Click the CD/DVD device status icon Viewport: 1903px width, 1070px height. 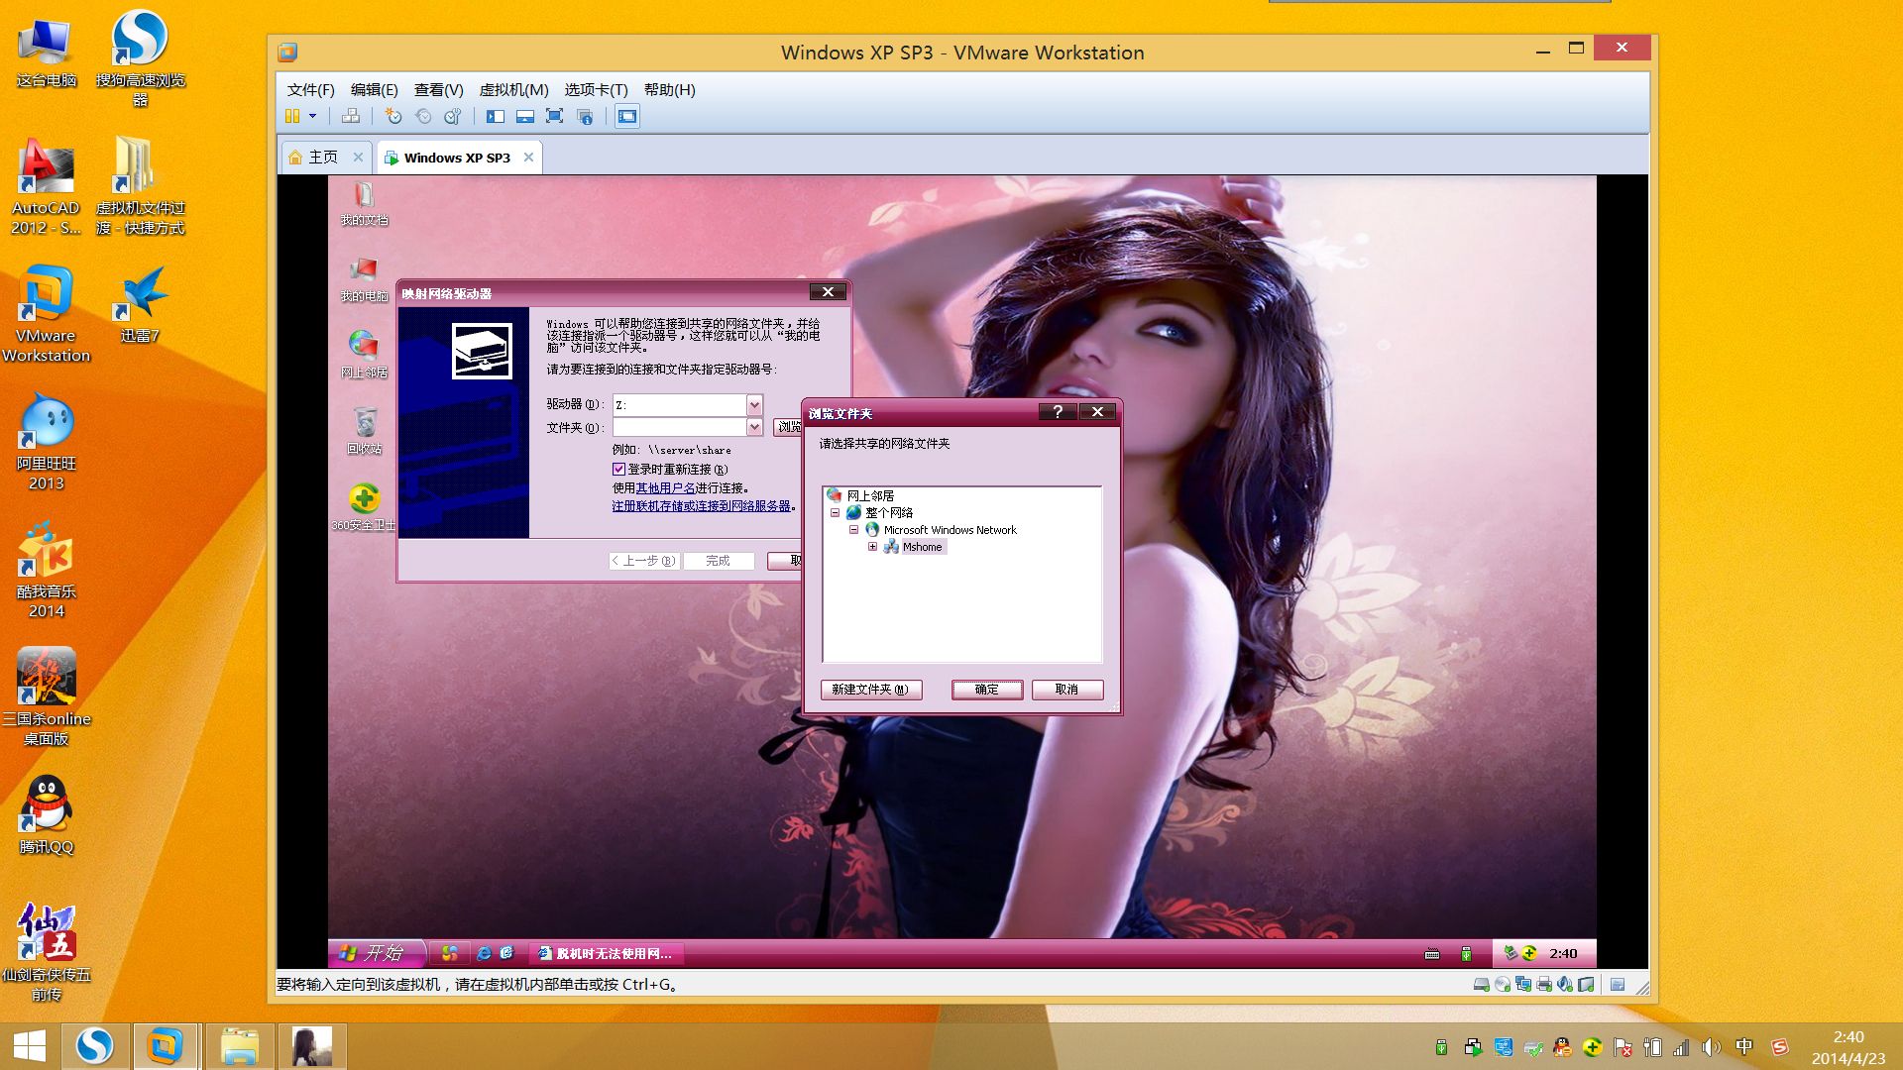(1503, 985)
